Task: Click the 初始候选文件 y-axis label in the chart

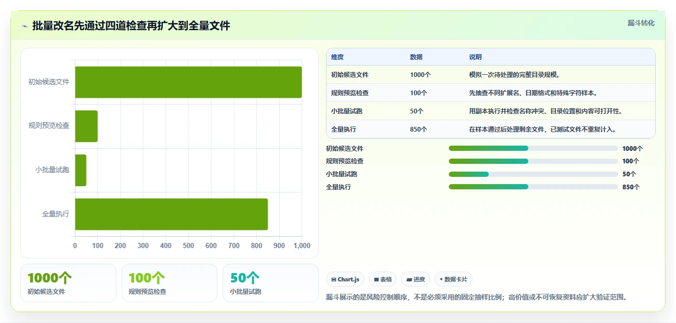Action: (x=49, y=82)
